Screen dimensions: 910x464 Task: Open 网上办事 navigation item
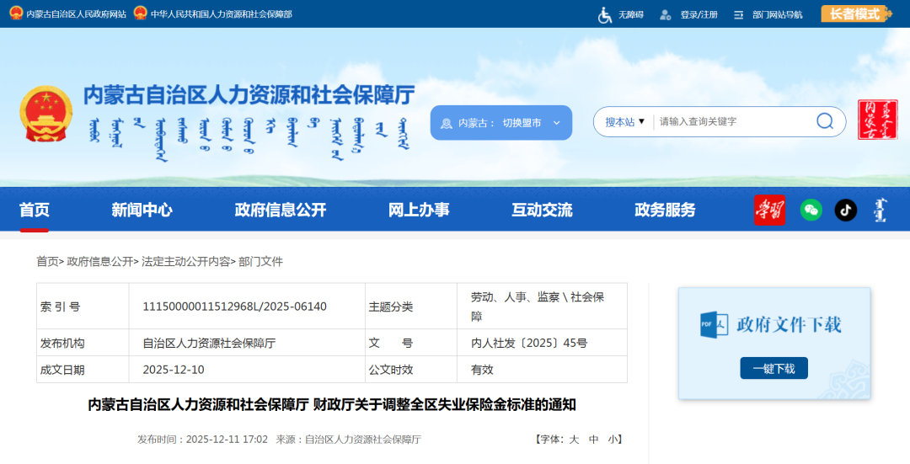click(419, 210)
